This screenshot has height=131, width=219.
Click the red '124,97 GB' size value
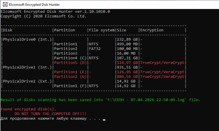point(127,63)
